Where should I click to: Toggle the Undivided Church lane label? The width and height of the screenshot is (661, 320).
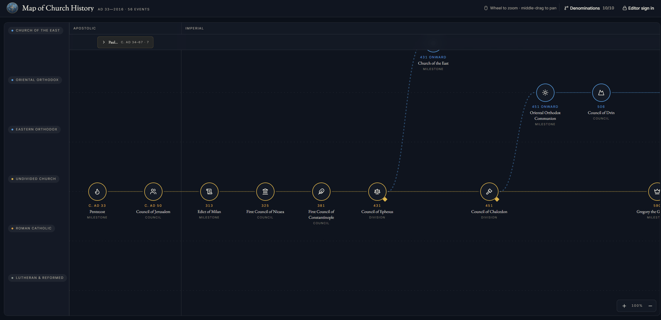tap(34, 179)
